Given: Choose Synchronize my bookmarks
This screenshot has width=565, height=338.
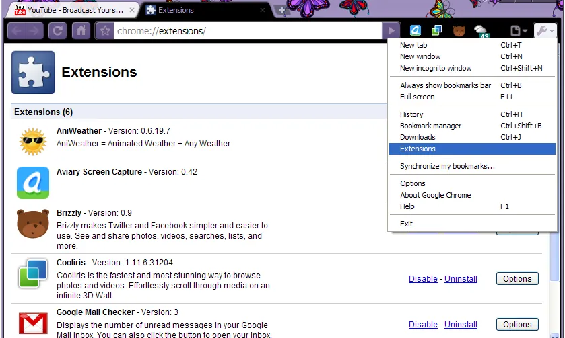Looking at the screenshot, I should click(472, 166).
